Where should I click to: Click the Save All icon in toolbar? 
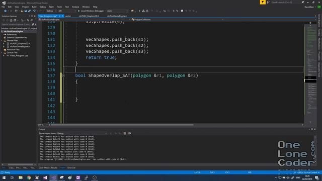[29, 11]
